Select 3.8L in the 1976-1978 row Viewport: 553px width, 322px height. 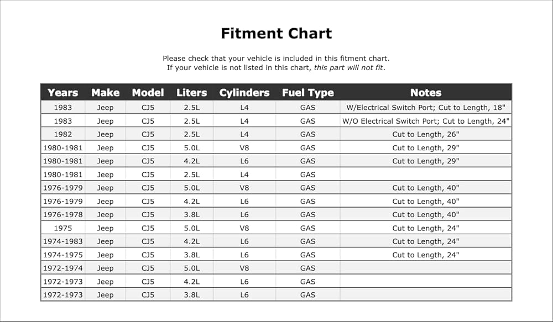point(191,214)
